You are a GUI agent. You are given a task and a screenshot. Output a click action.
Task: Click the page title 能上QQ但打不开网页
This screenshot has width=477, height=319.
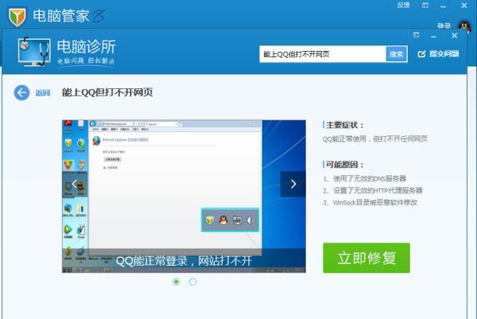point(107,92)
